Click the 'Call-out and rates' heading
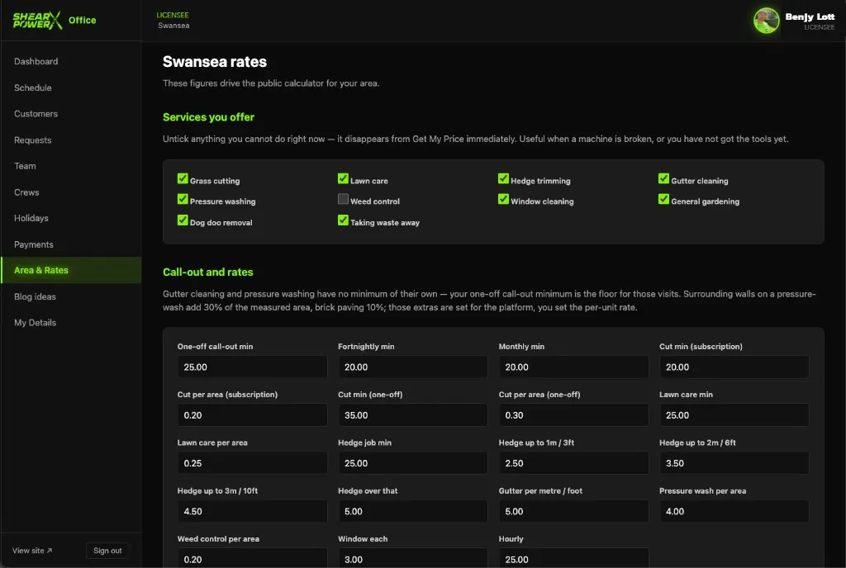Image resolution: width=846 pixels, height=568 pixels. (207, 272)
